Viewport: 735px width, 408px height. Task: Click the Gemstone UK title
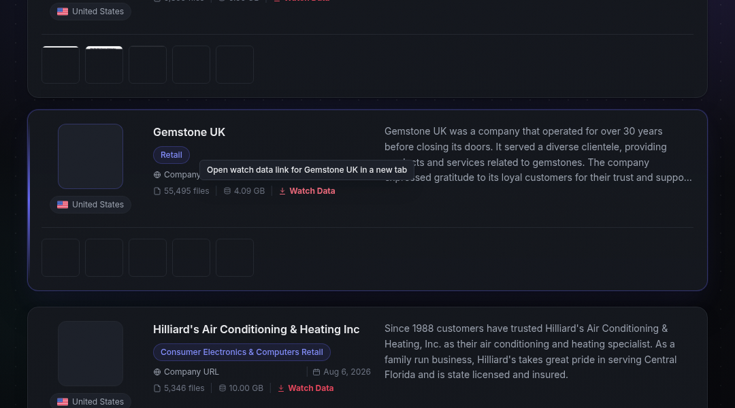tap(189, 132)
